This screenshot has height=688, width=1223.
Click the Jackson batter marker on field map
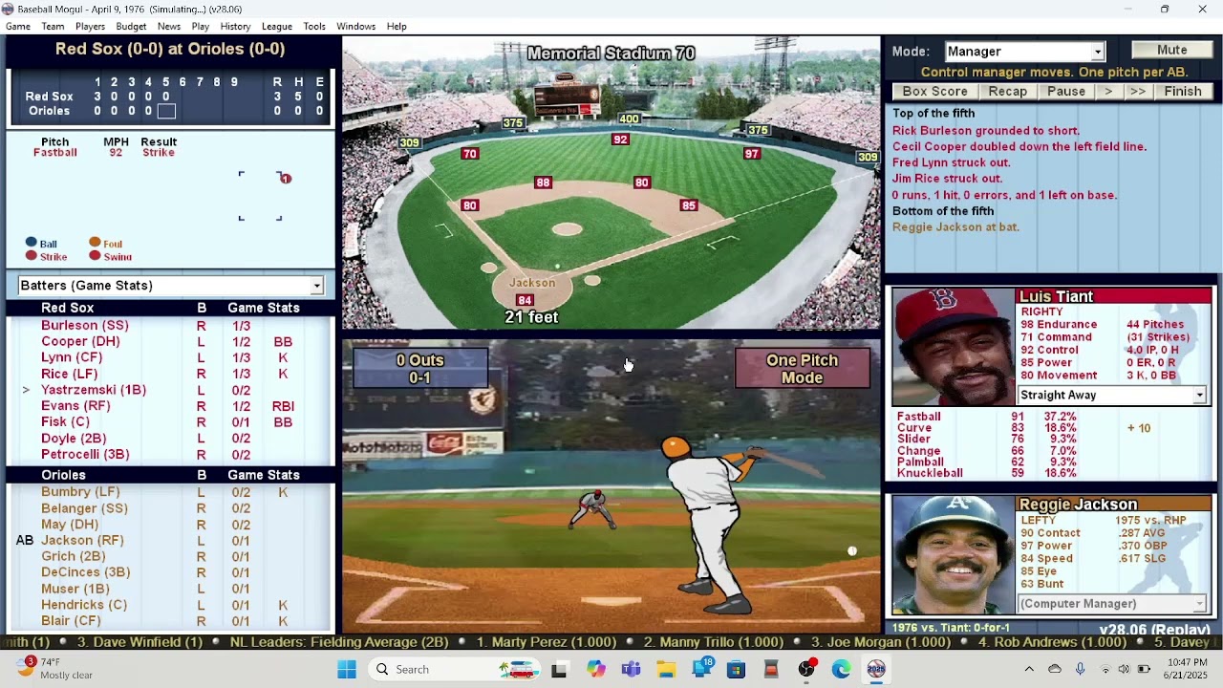click(531, 283)
